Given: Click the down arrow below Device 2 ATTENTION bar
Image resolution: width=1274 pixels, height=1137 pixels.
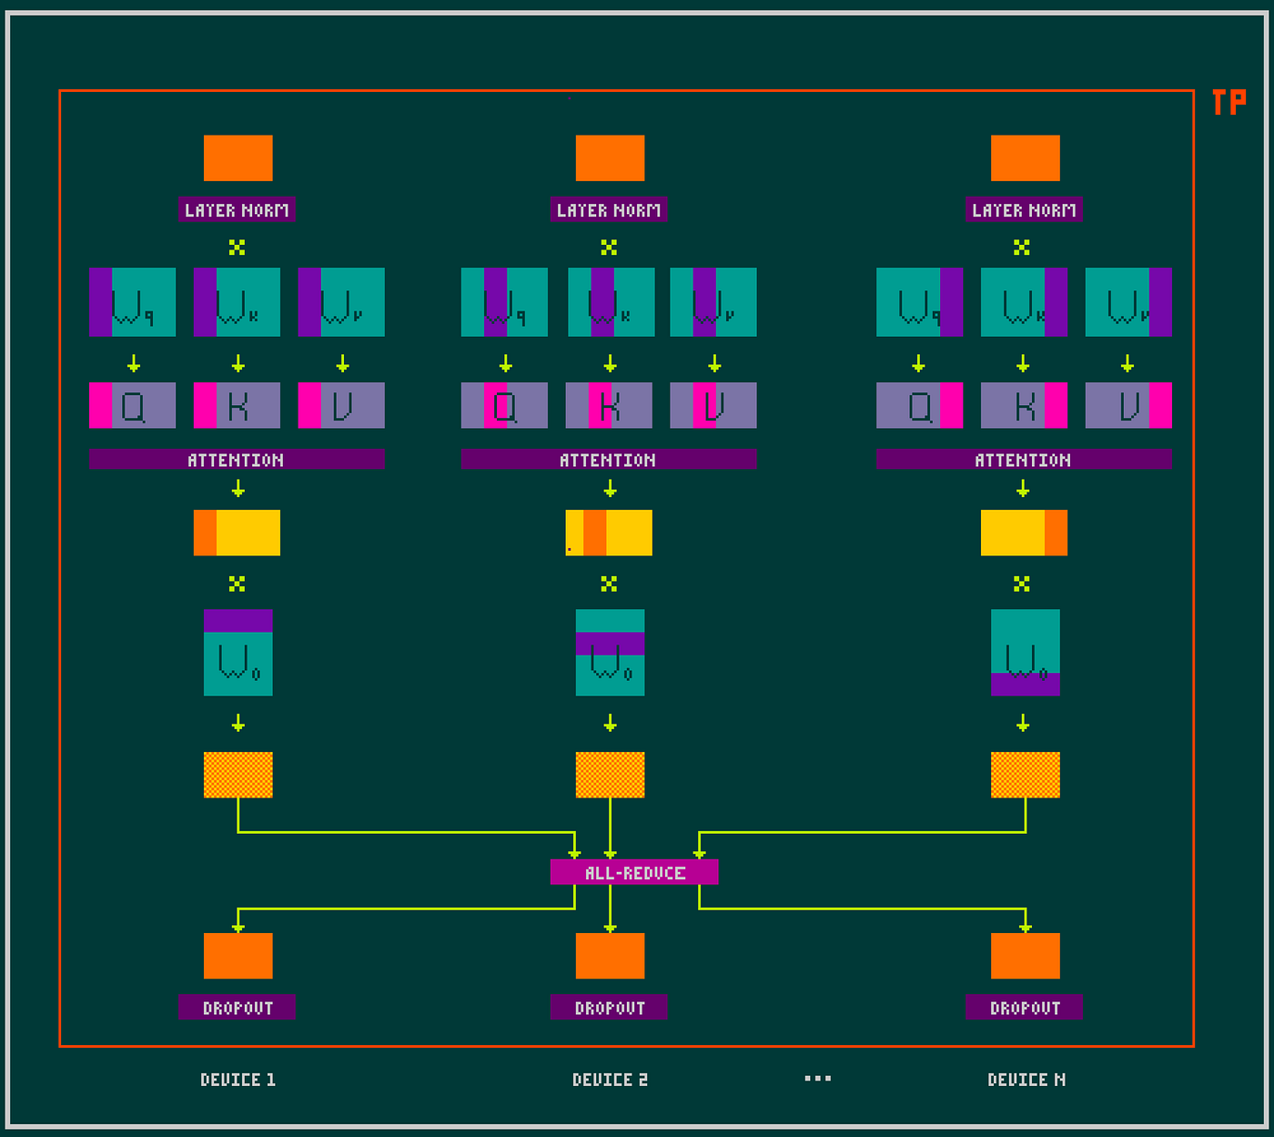Looking at the screenshot, I should (611, 489).
